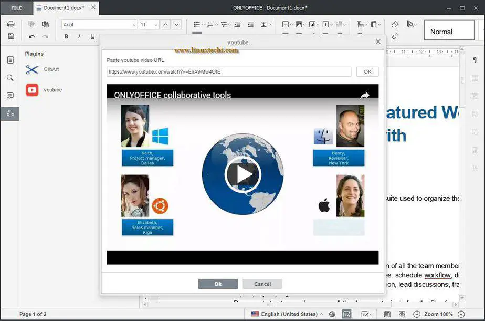Click the Copy icon in the toolbar
Viewport: 485px width, 321px height.
31,24
